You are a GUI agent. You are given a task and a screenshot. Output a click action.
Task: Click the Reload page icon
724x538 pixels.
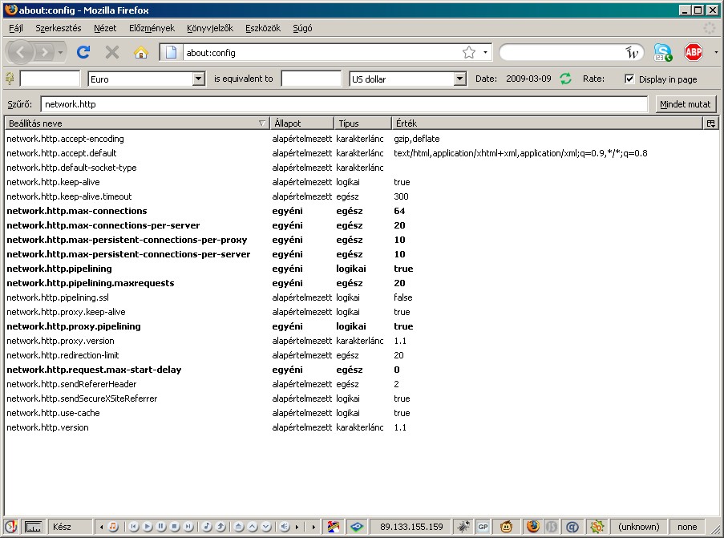click(83, 52)
